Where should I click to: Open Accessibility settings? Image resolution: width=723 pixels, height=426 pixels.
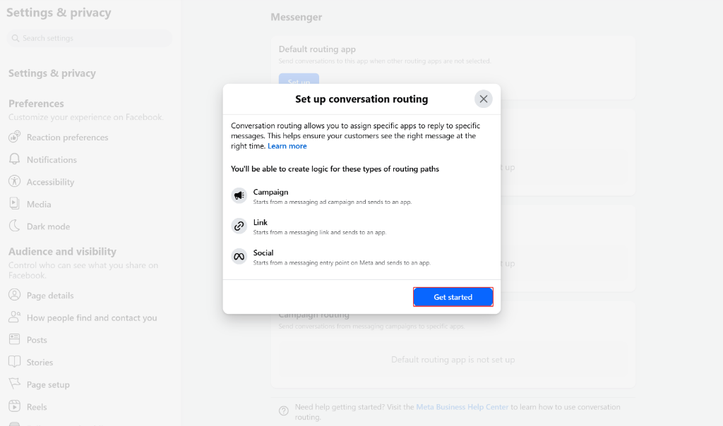(x=50, y=182)
